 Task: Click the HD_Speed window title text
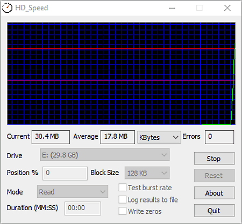tap(32, 8)
